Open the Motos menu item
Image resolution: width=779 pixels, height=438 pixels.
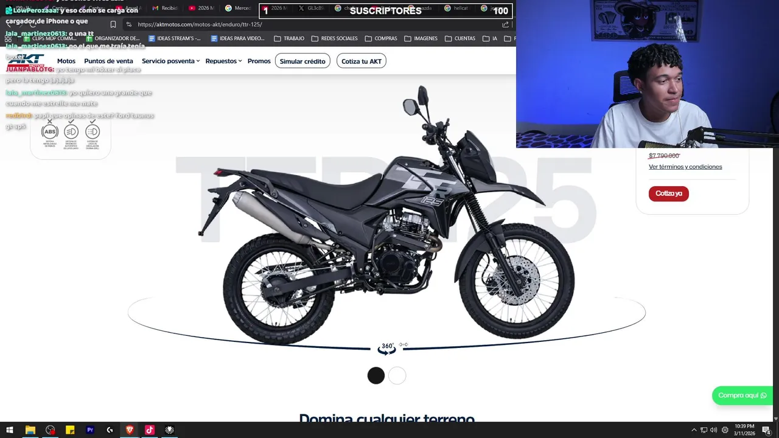click(66, 61)
